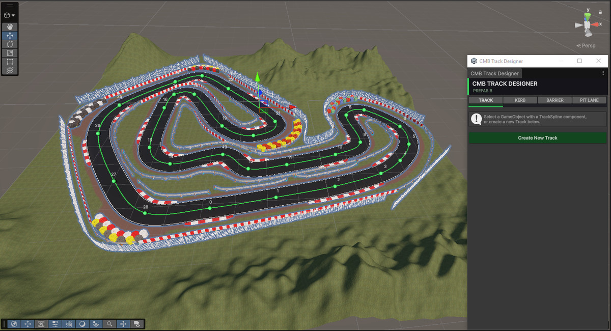Close the CMB Track Designer window
The width and height of the screenshot is (611, 331).
pyautogui.click(x=598, y=61)
